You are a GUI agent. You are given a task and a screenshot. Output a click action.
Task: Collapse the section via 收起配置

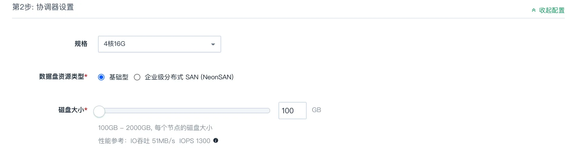click(x=552, y=10)
